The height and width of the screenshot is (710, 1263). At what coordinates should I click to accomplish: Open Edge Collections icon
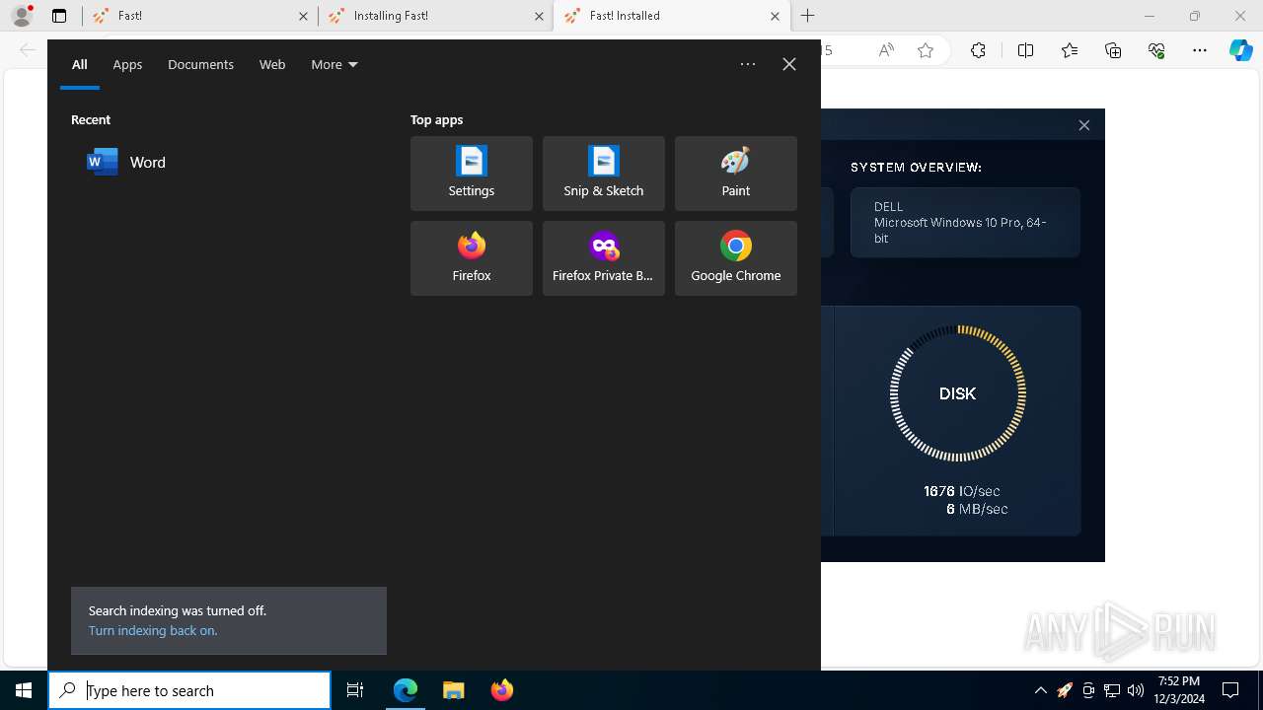pyautogui.click(x=1113, y=50)
